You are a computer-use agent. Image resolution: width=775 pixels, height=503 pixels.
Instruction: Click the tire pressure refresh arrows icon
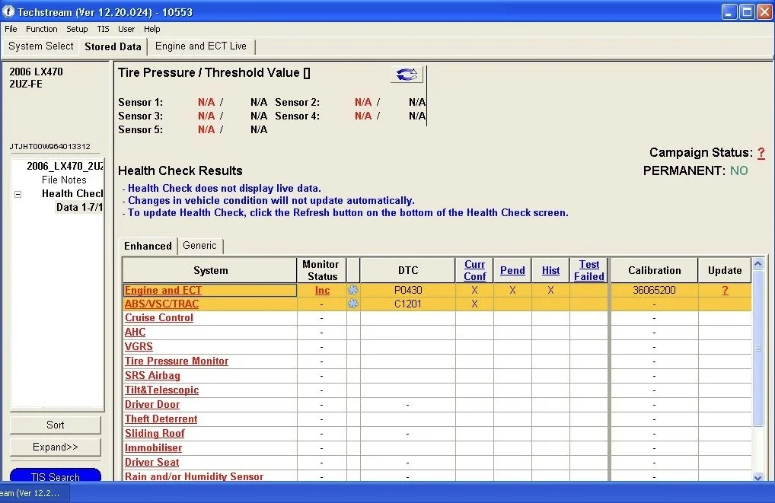(x=407, y=74)
